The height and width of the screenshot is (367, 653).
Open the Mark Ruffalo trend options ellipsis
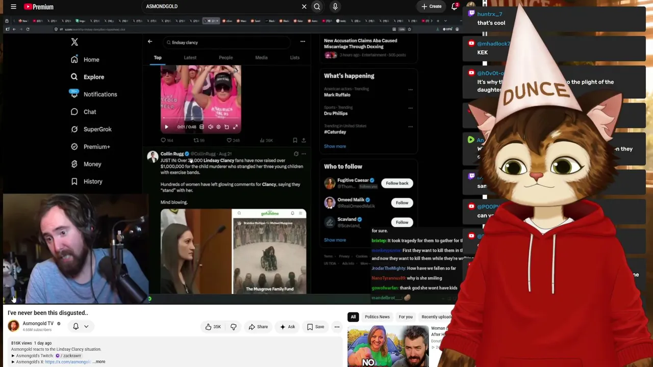click(x=410, y=90)
